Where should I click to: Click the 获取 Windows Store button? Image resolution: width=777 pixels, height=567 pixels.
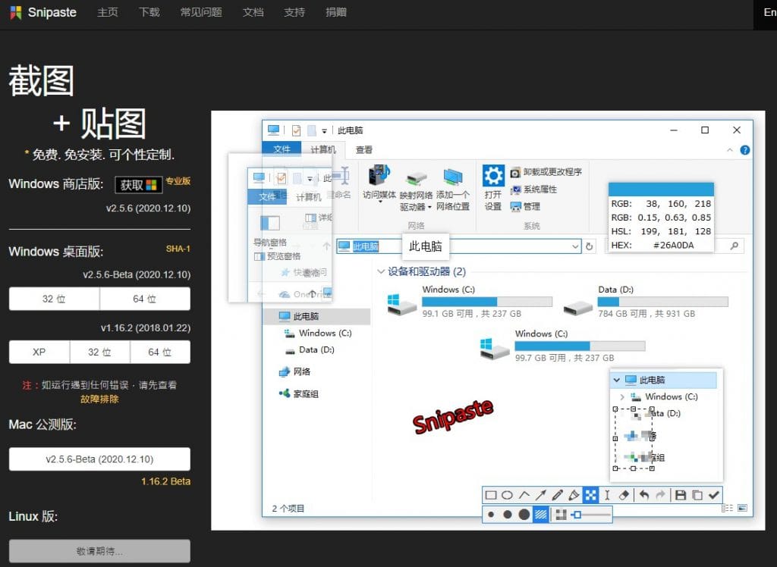point(138,185)
